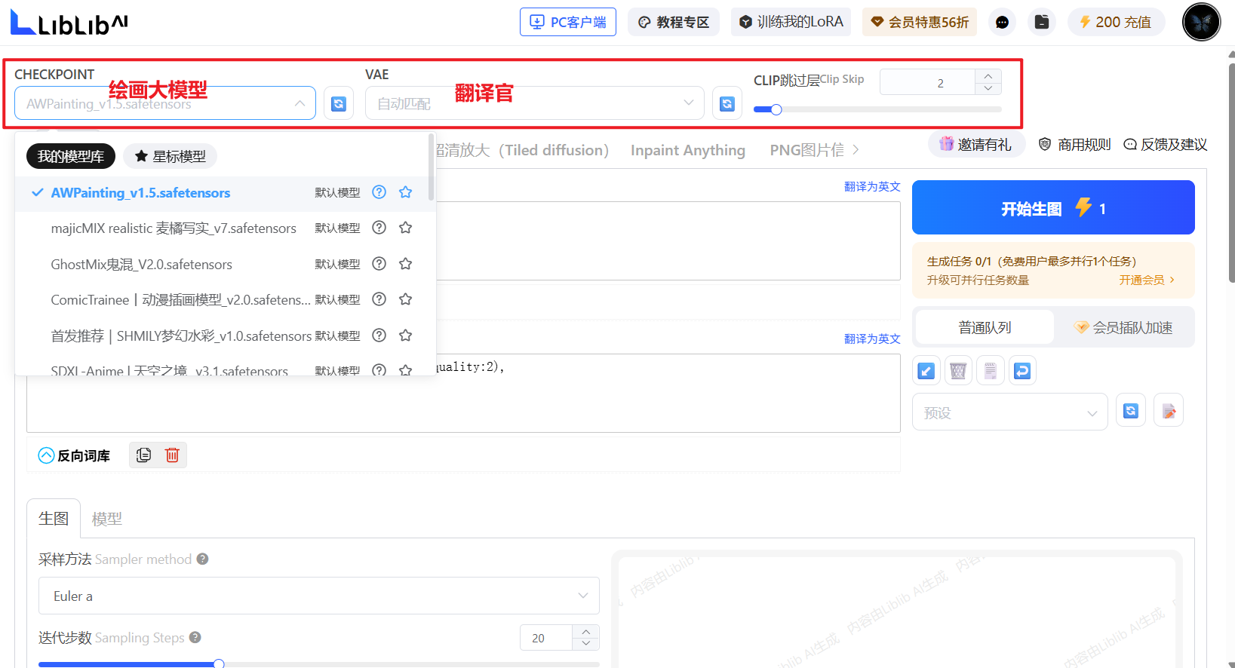Copy the negative prompt words

[x=143, y=455]
